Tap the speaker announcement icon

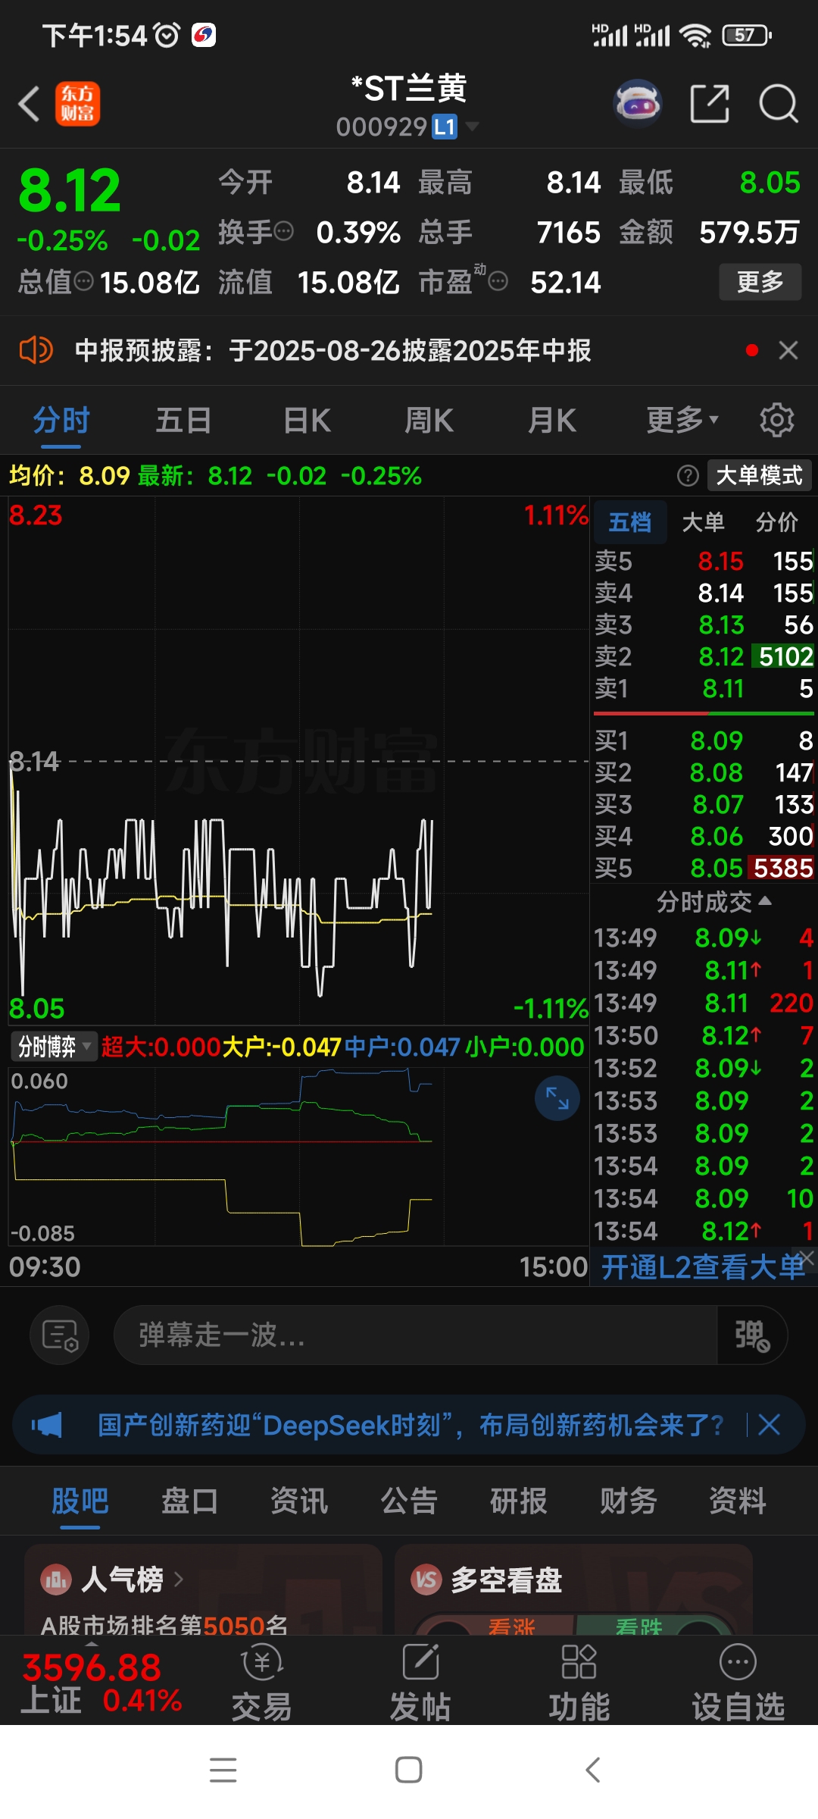[36, 350]
